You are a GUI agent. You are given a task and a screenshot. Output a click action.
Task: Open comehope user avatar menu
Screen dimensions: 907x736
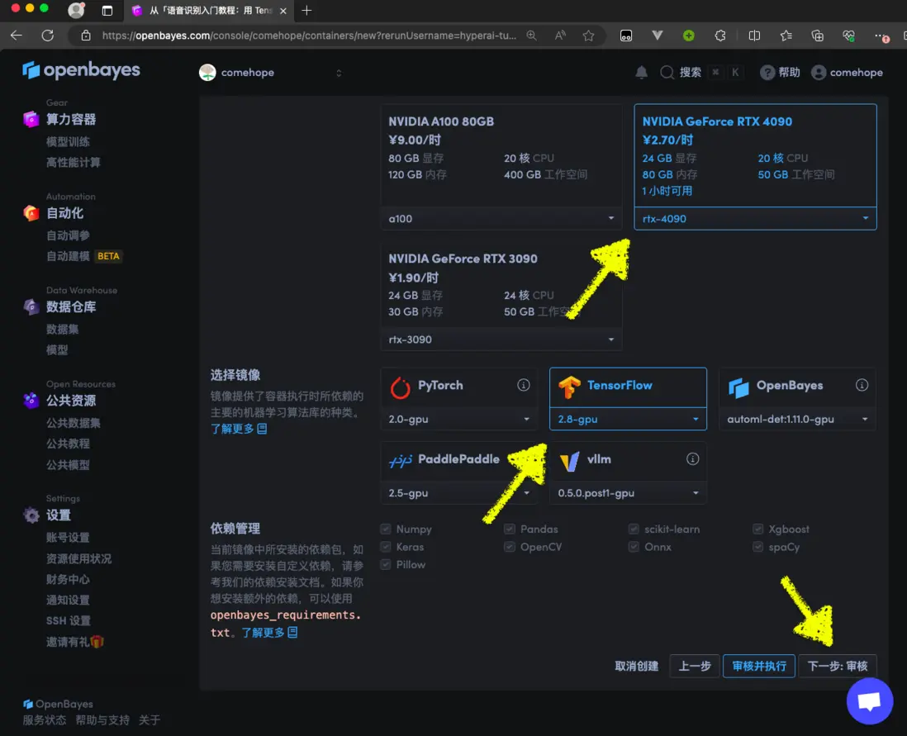818,73
